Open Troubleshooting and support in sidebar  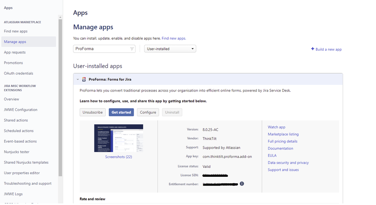pyautogui.click(x=27, y=183)
